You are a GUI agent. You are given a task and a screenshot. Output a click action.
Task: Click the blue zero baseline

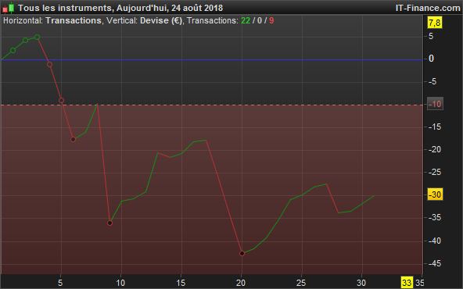[212, 59]
